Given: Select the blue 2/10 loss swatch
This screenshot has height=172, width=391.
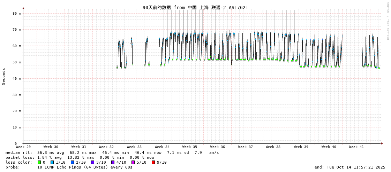Looking at the screenshot, I should 73,162.
